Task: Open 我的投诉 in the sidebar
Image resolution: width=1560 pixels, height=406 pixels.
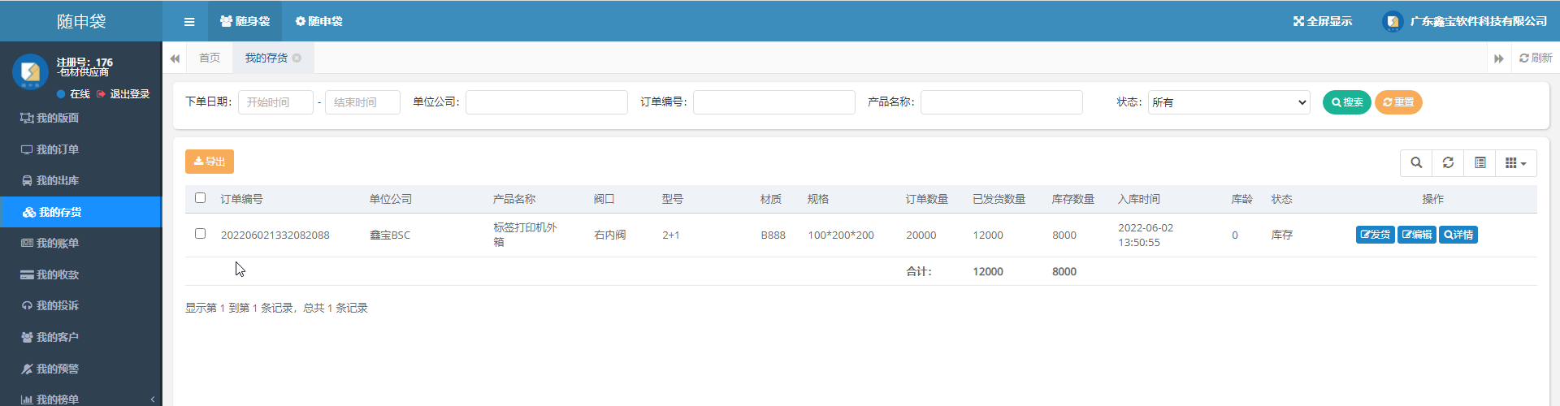Action: click(81, 305)
